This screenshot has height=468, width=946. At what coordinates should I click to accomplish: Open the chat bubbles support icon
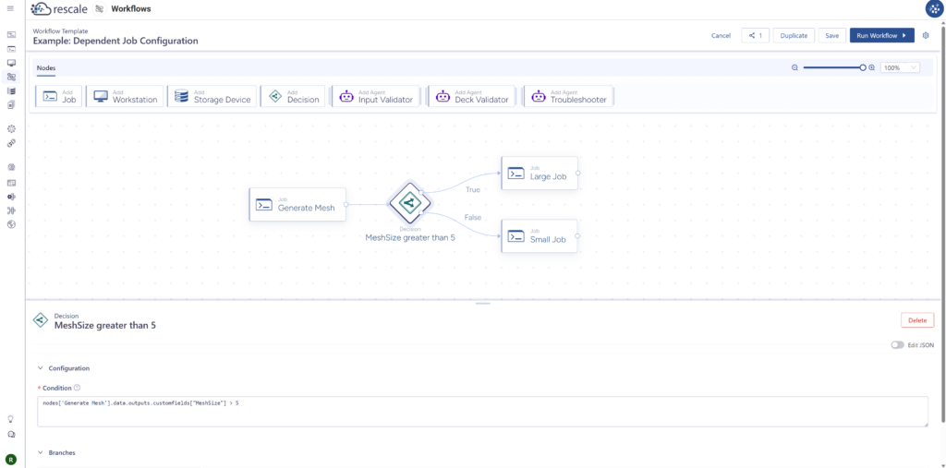(x=10, y=435)
